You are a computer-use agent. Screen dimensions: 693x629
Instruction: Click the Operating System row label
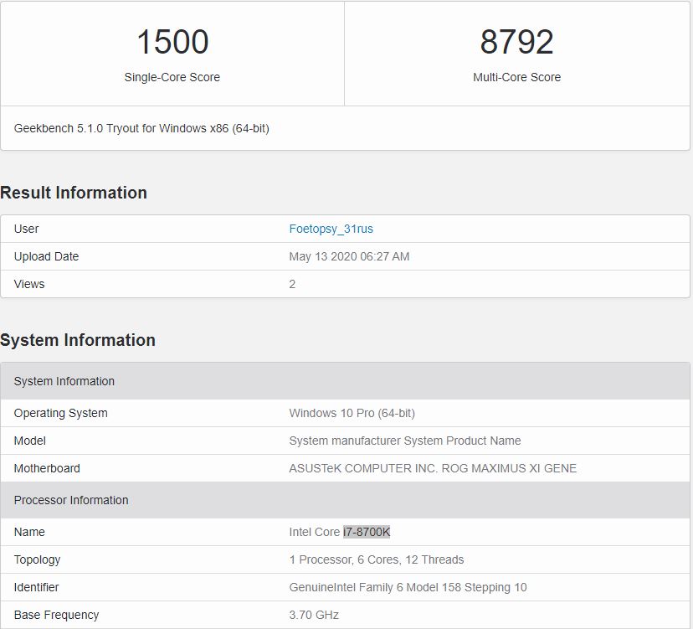point(61,413)
